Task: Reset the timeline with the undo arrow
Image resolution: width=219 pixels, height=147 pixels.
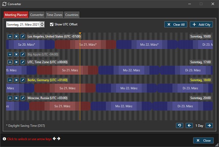Action: click(179, 125)
